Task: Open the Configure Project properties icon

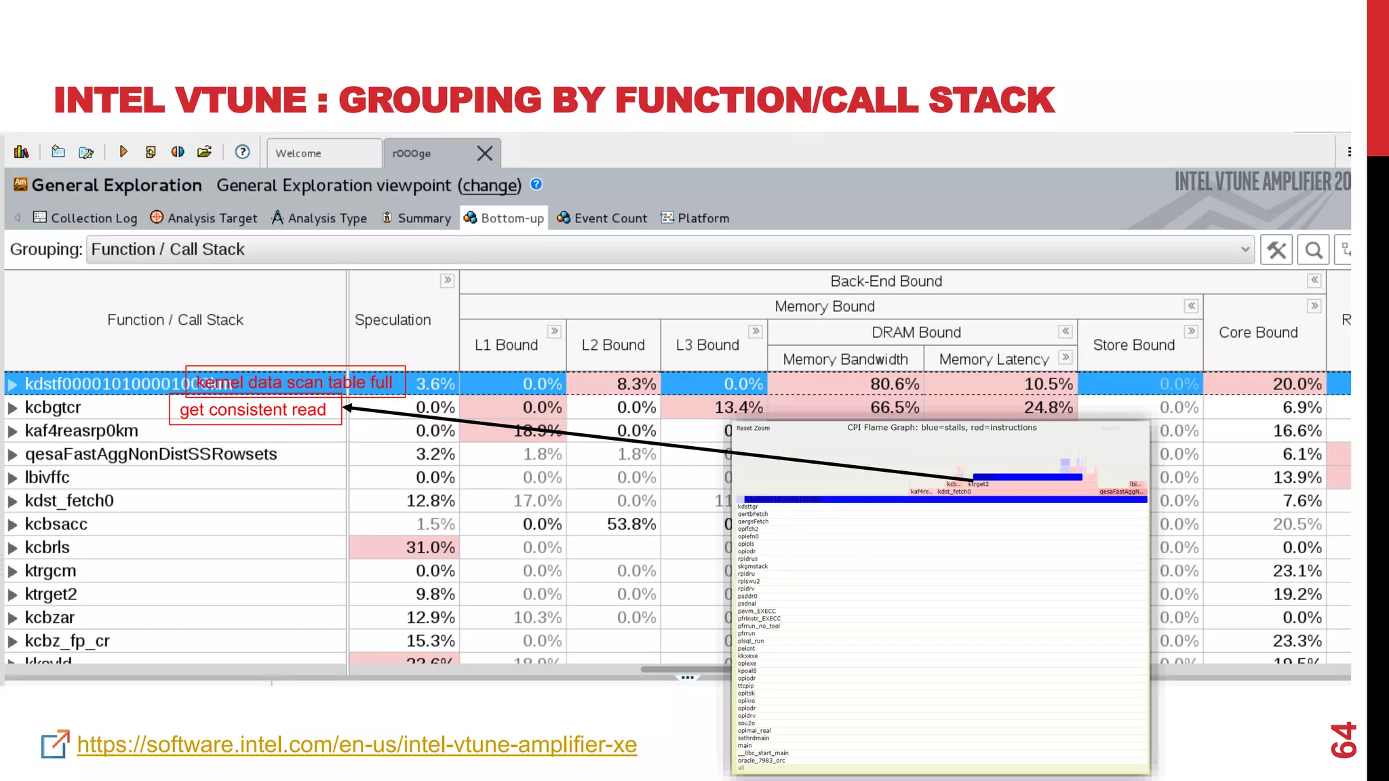Action: point(86,153)
